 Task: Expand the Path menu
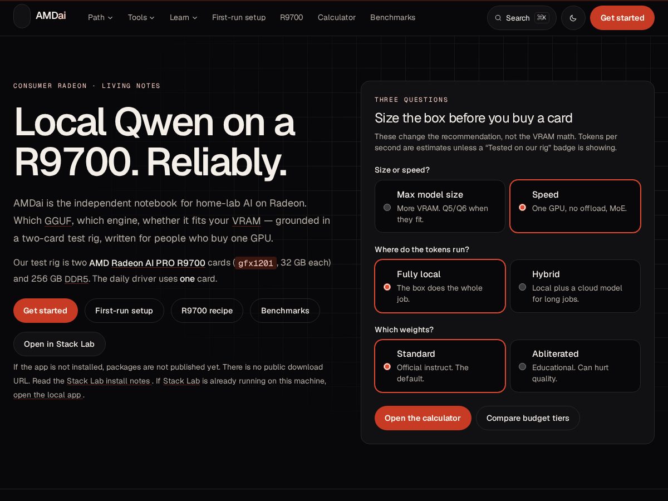[x=100, y=17]
